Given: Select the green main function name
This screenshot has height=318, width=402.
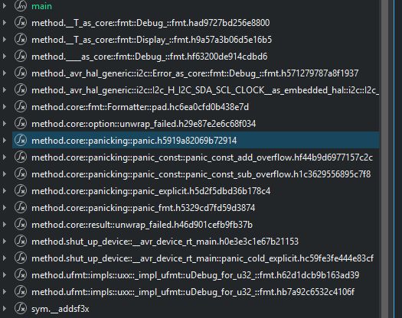Looking at the screenshot, I should [x=41, y=6].
